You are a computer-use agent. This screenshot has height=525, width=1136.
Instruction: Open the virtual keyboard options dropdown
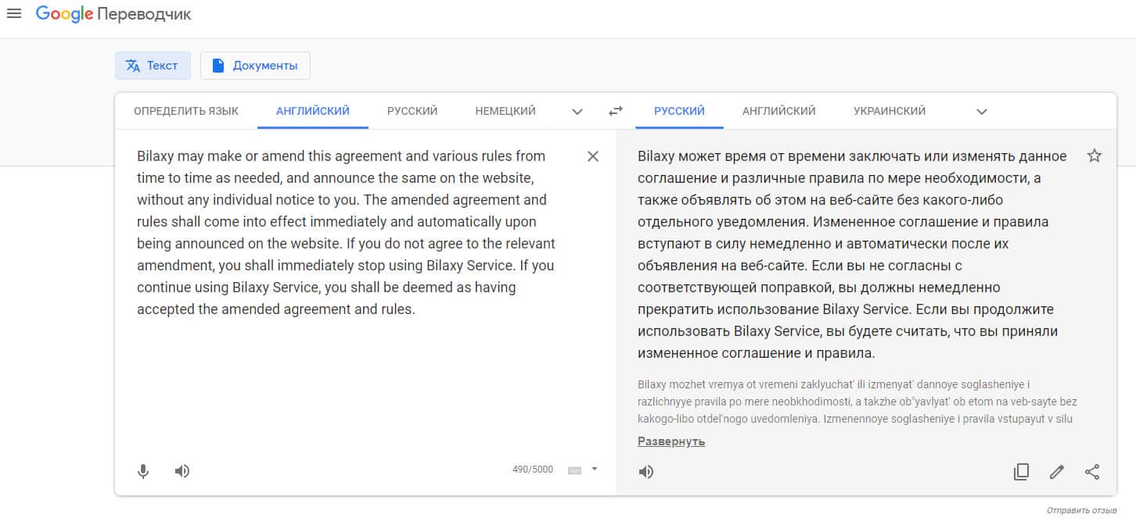coord(595,470)
